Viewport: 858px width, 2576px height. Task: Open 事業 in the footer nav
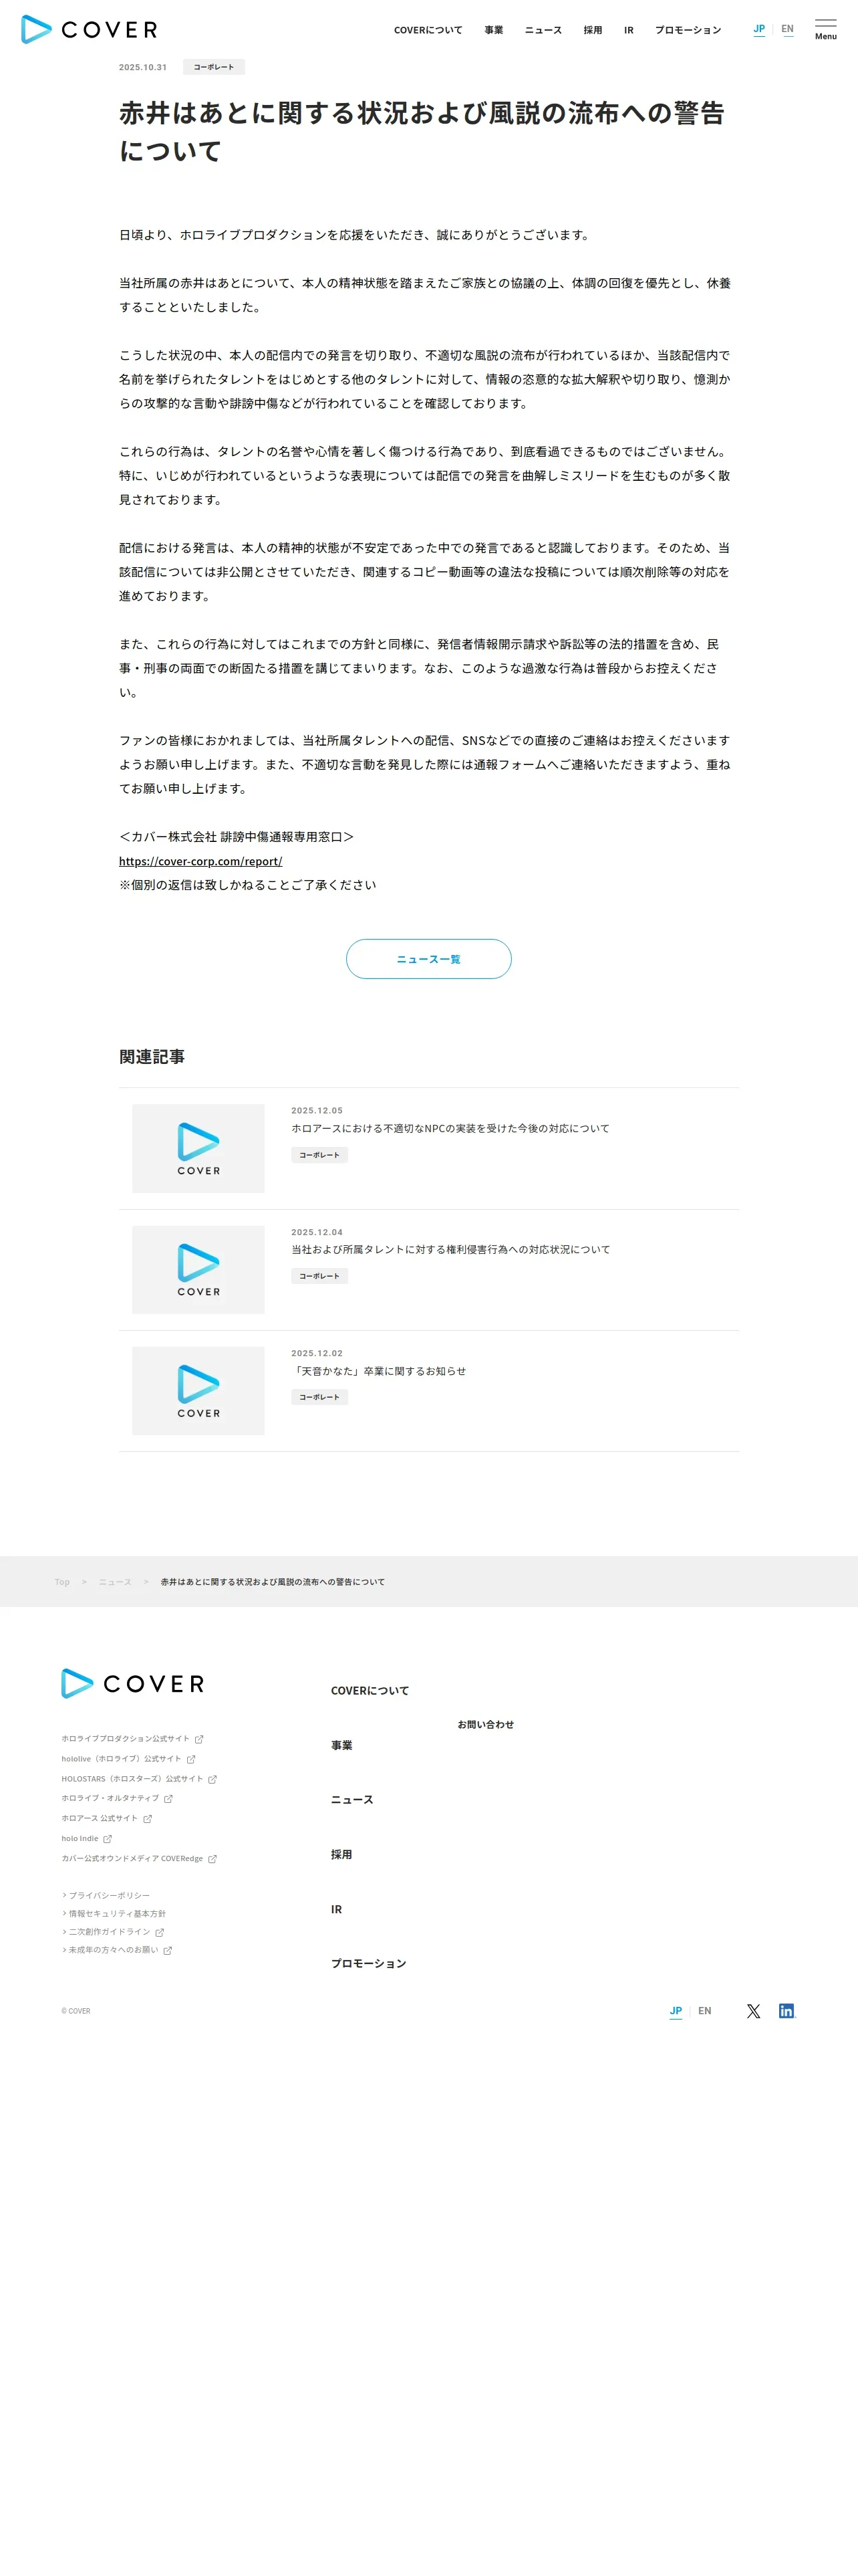point(341,1745)
